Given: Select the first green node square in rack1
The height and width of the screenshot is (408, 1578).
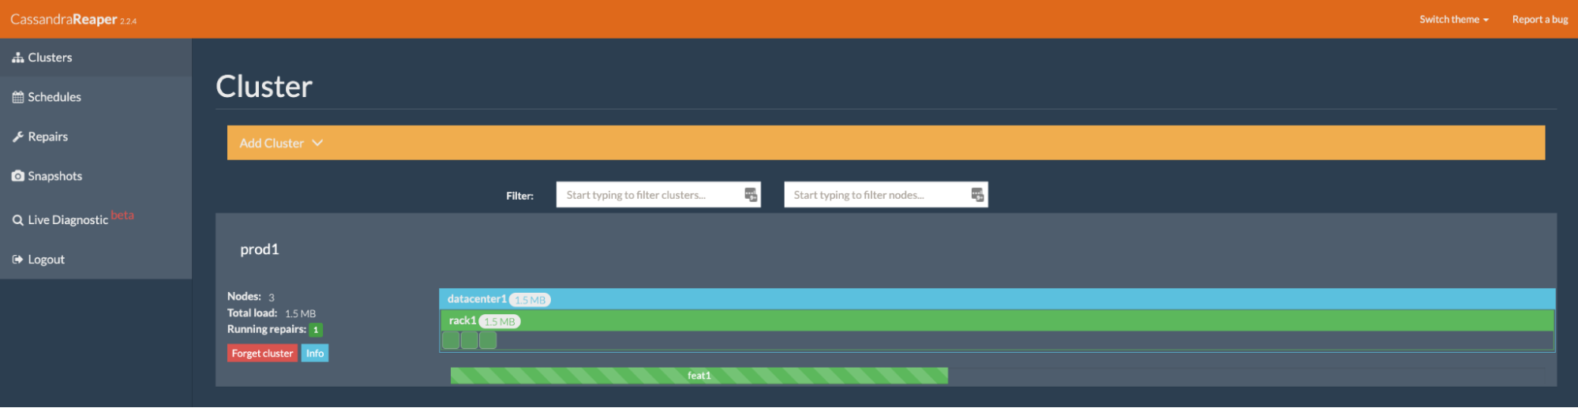Looking at the screenshot, I should [x=451, y=340].
